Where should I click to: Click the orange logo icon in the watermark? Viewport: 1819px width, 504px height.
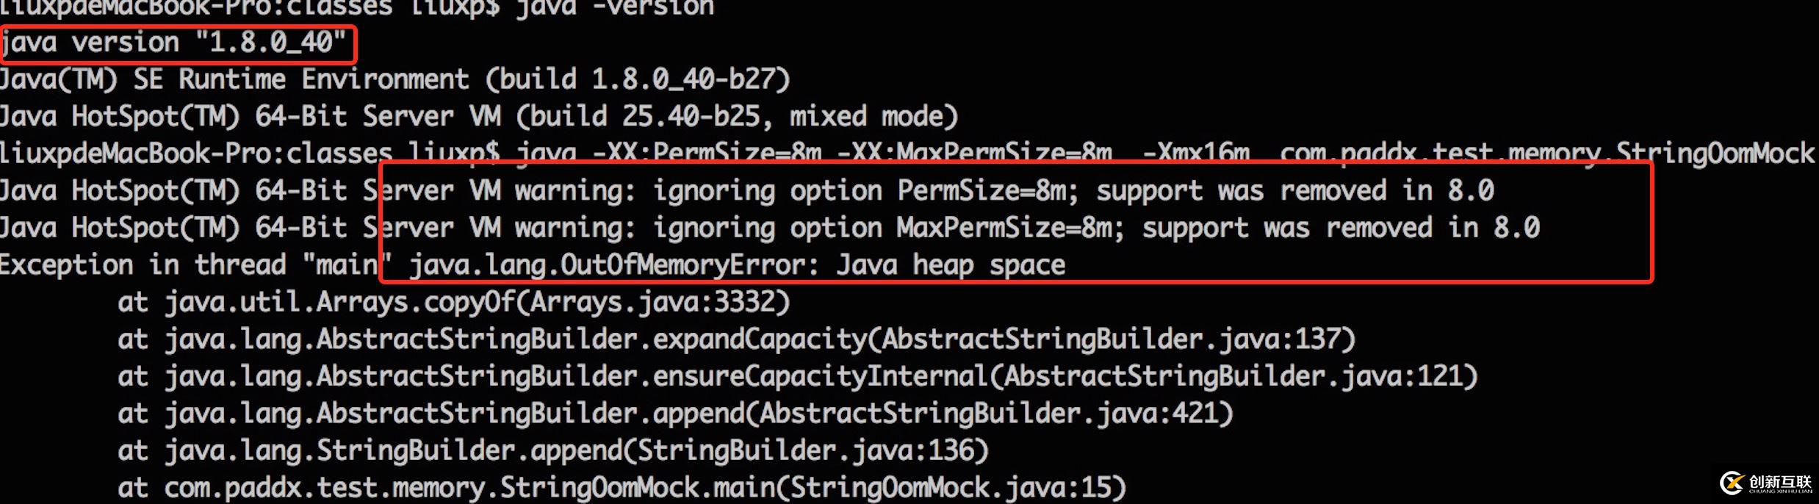coord(1733,482)
